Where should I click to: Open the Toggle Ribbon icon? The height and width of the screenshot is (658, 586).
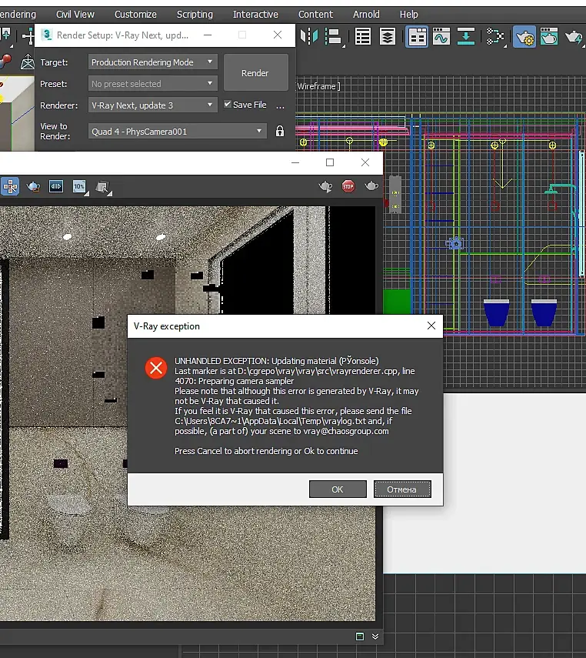(417, 36)
